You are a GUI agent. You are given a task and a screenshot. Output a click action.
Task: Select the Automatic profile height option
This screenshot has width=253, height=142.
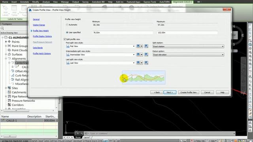tap(67, 25)
